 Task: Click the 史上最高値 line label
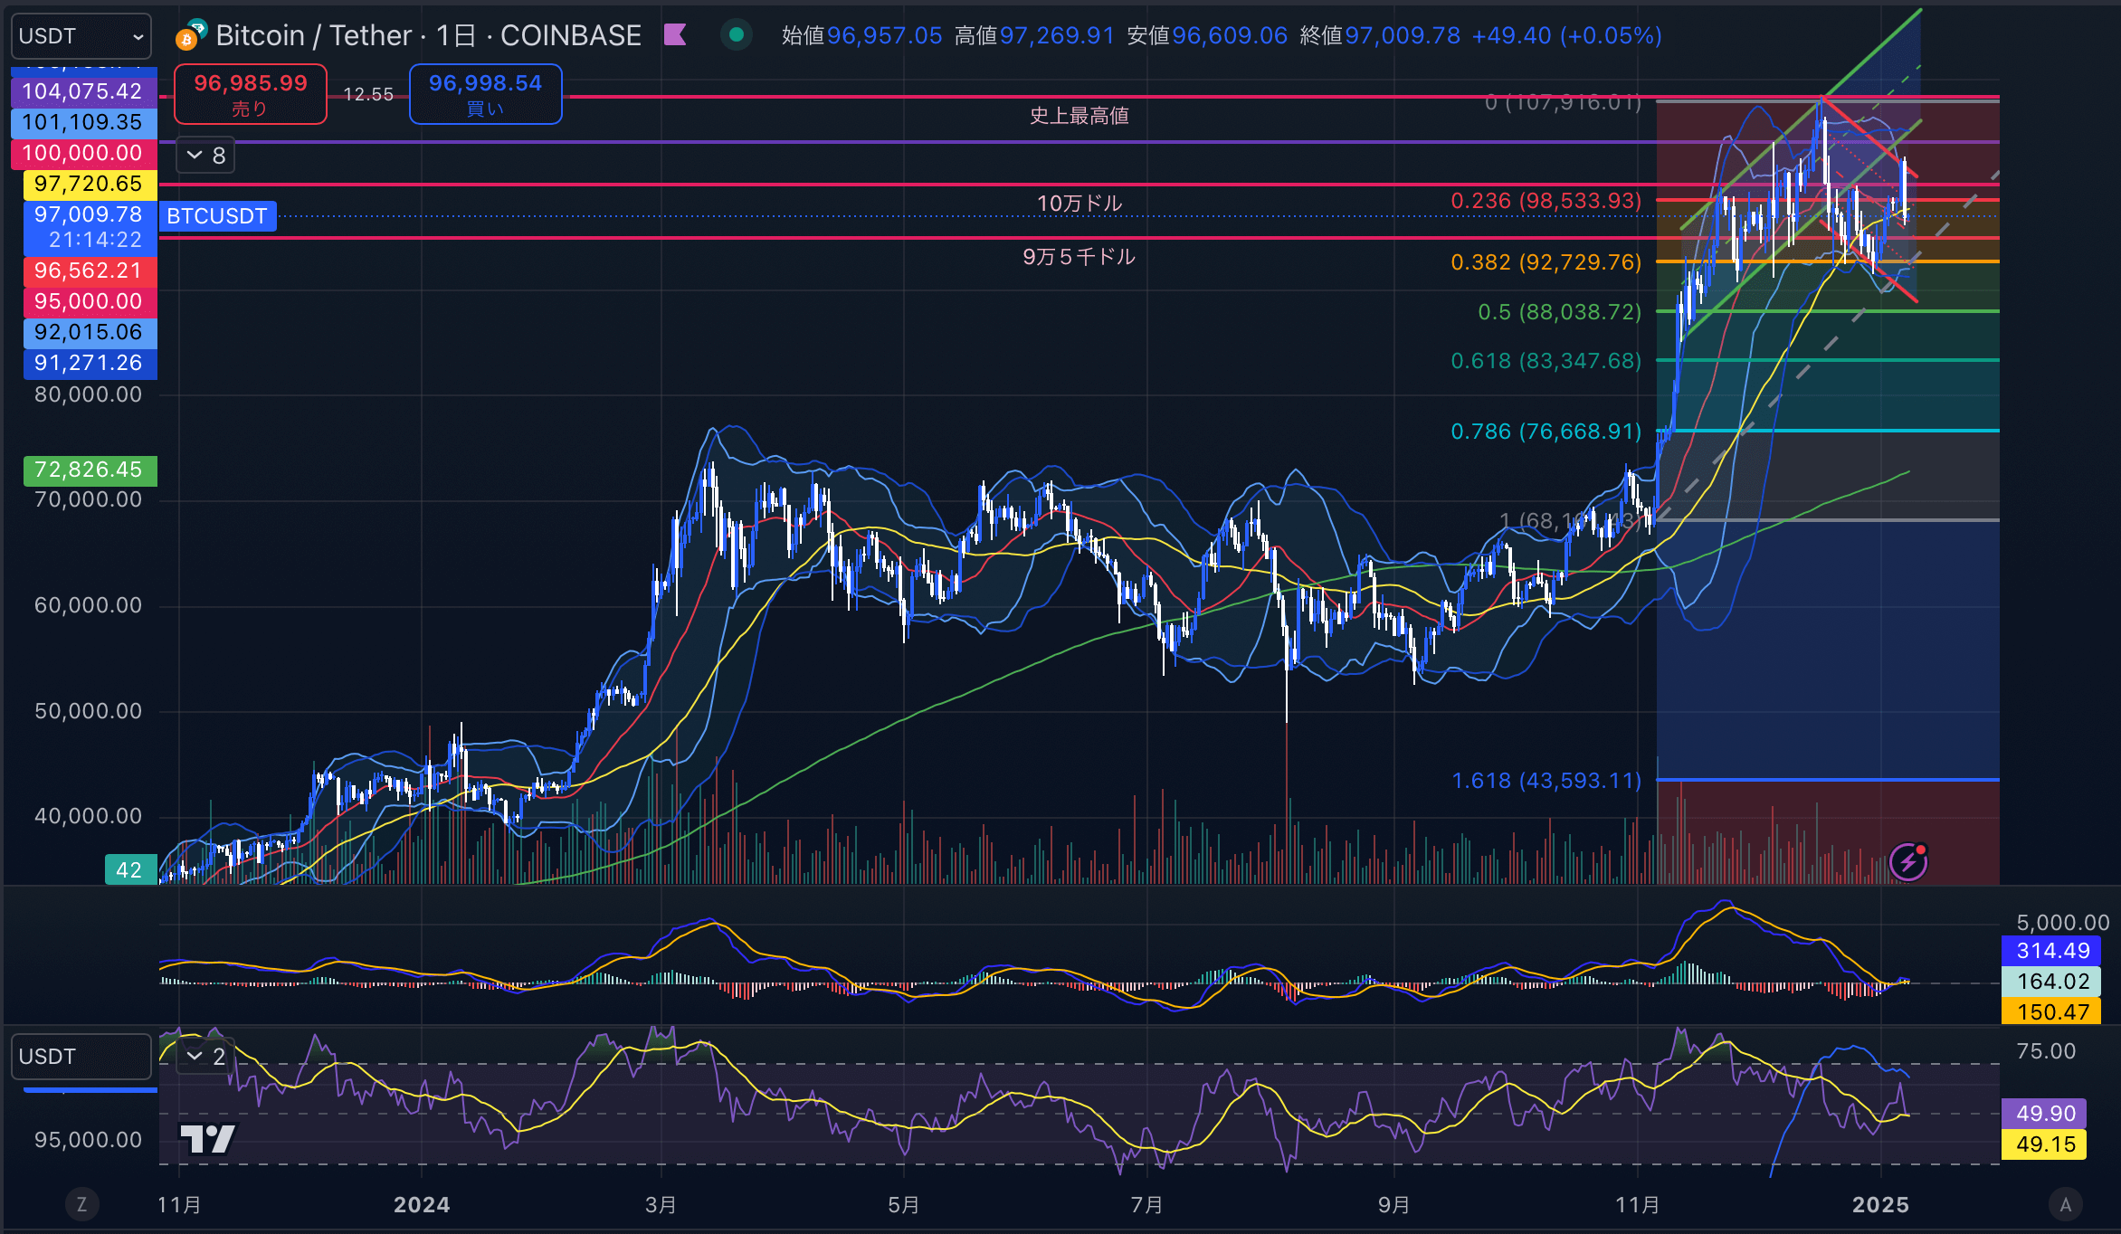(x=1080, y=116)
